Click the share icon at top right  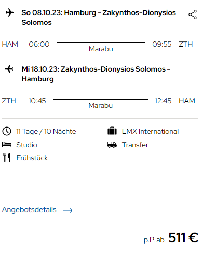tap(193, 15)
